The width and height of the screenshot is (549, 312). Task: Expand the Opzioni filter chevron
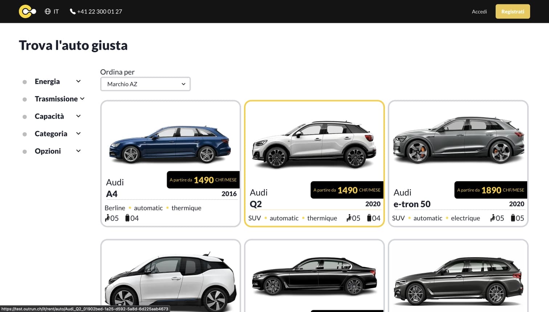(78, 151)
